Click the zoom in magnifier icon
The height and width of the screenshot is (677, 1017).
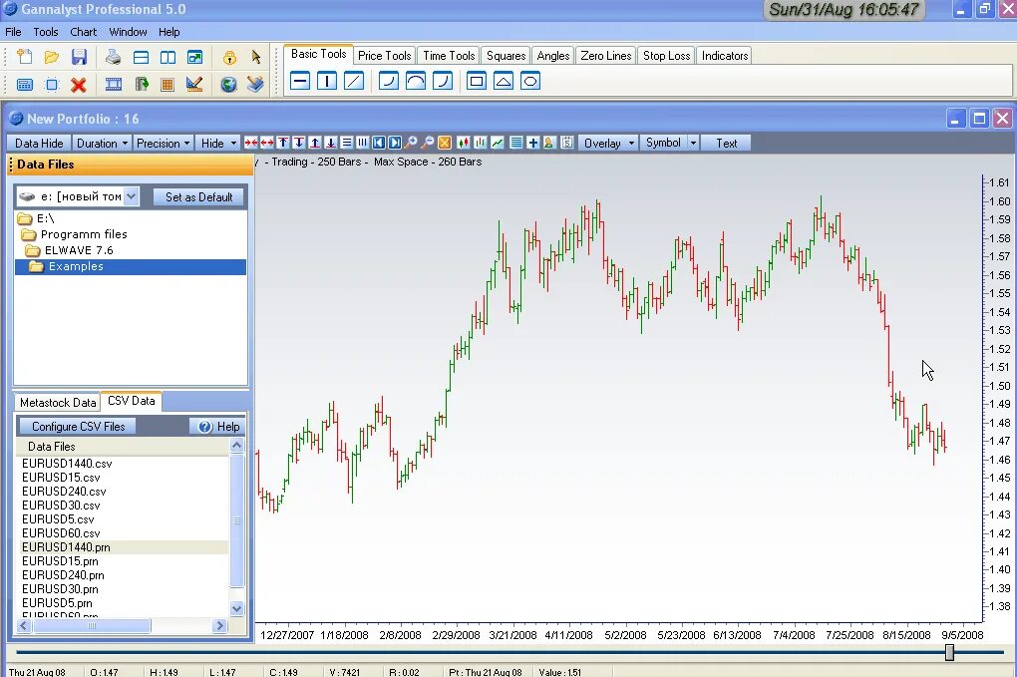pos(411,143)
